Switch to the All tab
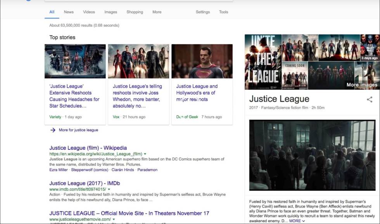Viewport: 380px width, 224px height. tap(52, 12)
